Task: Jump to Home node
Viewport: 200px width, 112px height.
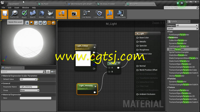Action: point(41,14)
